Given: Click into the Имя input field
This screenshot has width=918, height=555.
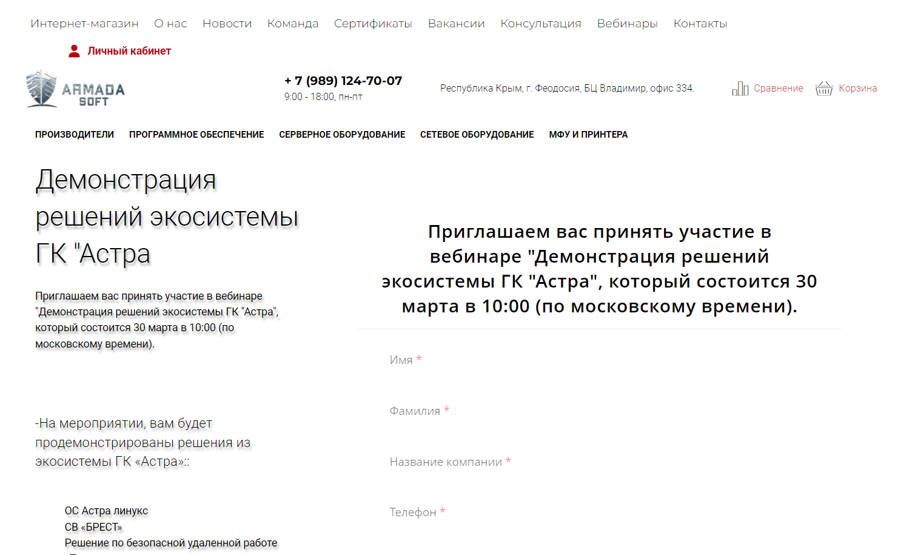Looking at the screenshot, I should coord(599,360).
